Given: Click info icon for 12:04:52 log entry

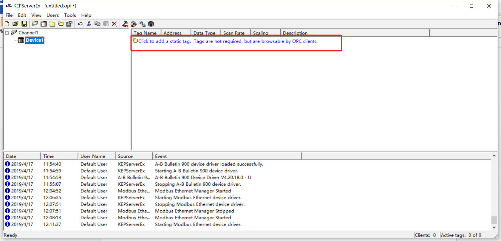Looking at the screenshot, I should (x=7, y=190).
